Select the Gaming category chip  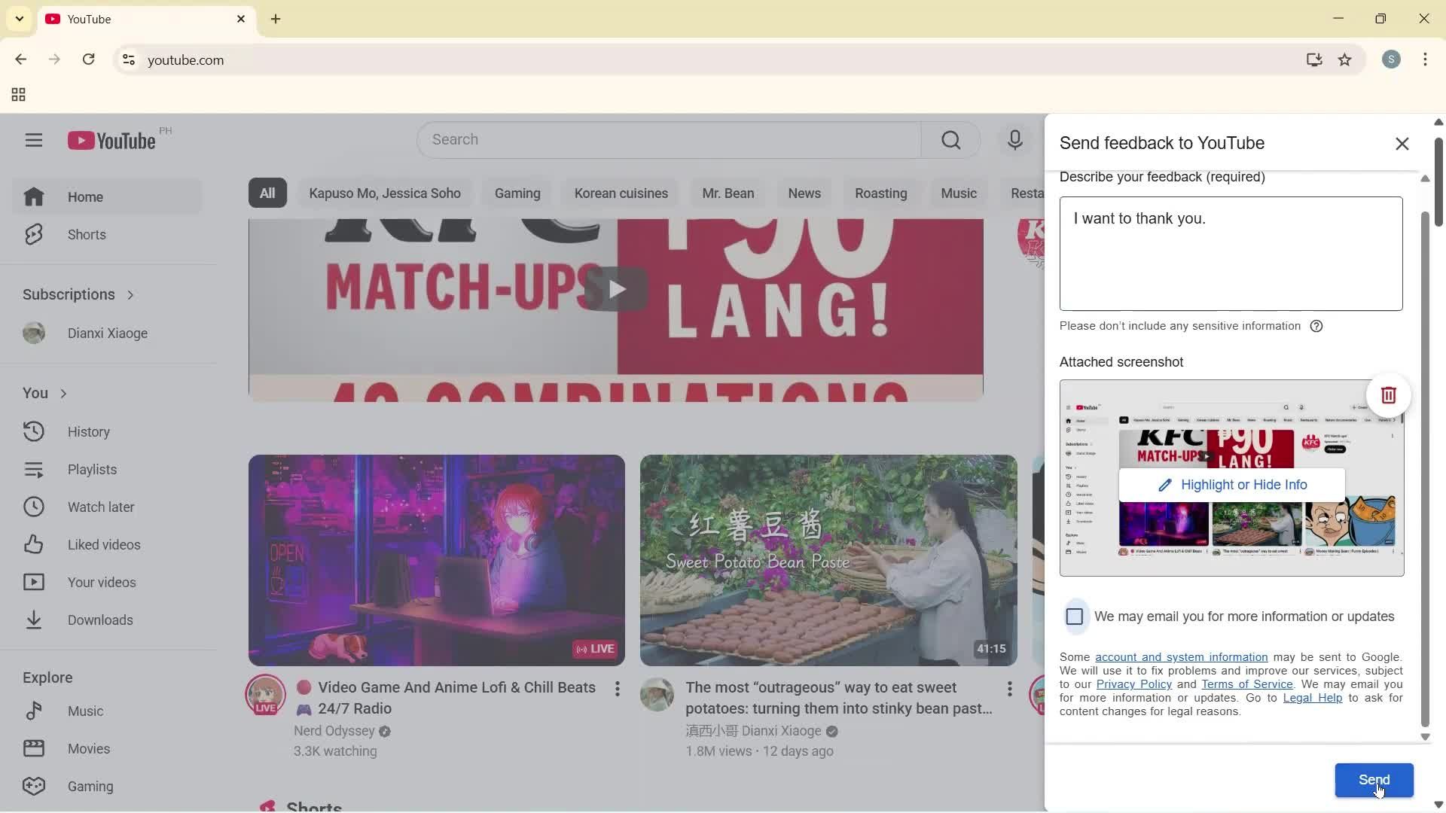[x=517, y=193]
